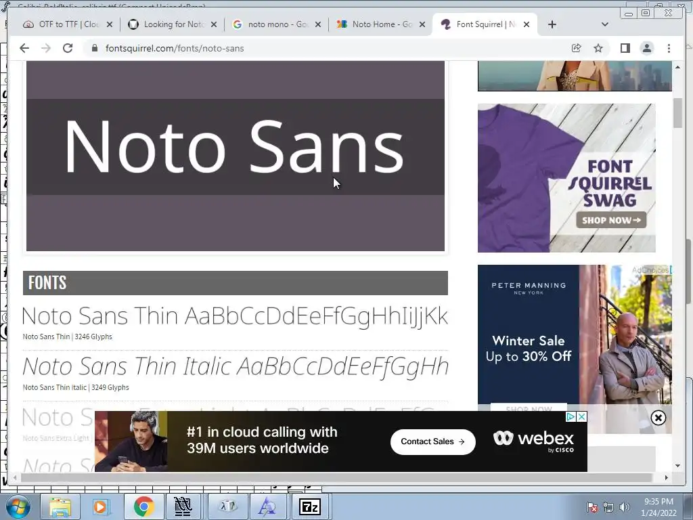This screenshot has height=520, width=693.
Task: Open the Noto Sans Thin Italic font sample
Action: click(x=236, y=366)
